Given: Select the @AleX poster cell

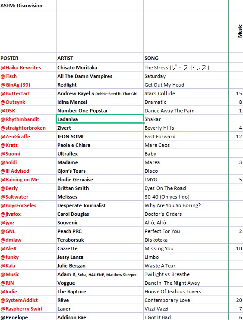Looking at the screenshot, I should coord(28,249).
